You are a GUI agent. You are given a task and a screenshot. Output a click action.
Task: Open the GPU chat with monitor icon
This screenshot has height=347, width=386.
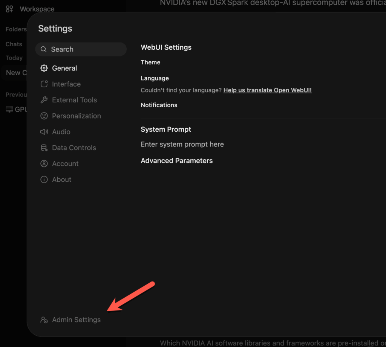pyautogui.click(x=14, y=110)
